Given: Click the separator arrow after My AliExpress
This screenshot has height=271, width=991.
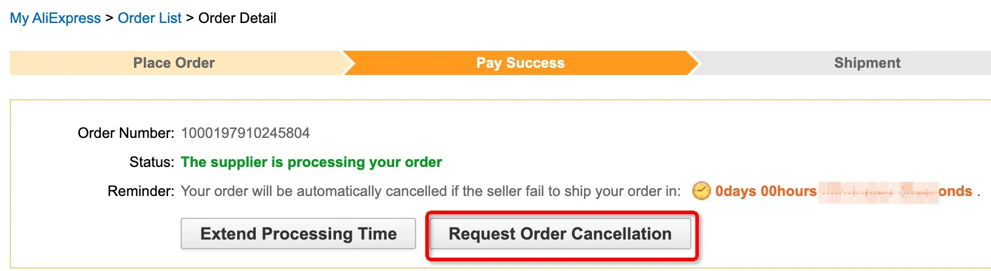Looking at the screenshot, I should coord(109,18).
